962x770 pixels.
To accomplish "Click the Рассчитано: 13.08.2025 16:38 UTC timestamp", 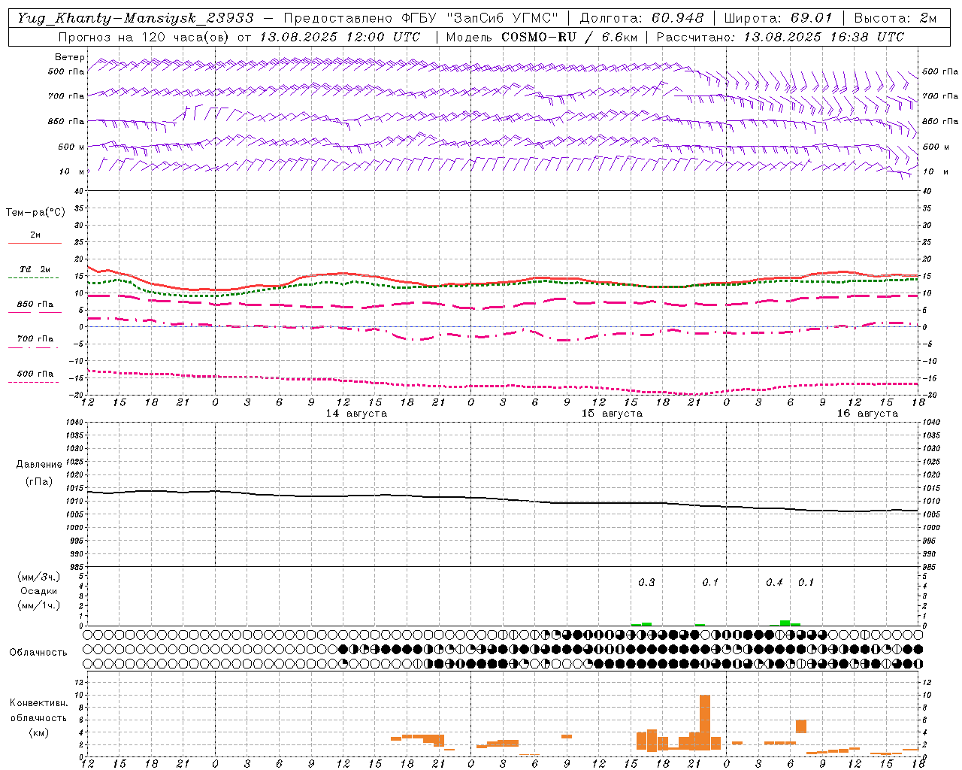I will coord(780,36).
